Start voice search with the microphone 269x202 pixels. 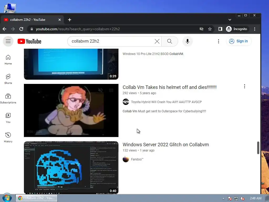188,41
